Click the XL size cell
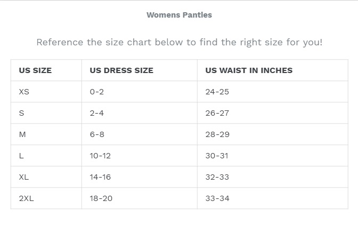 (x=24, y=177)
